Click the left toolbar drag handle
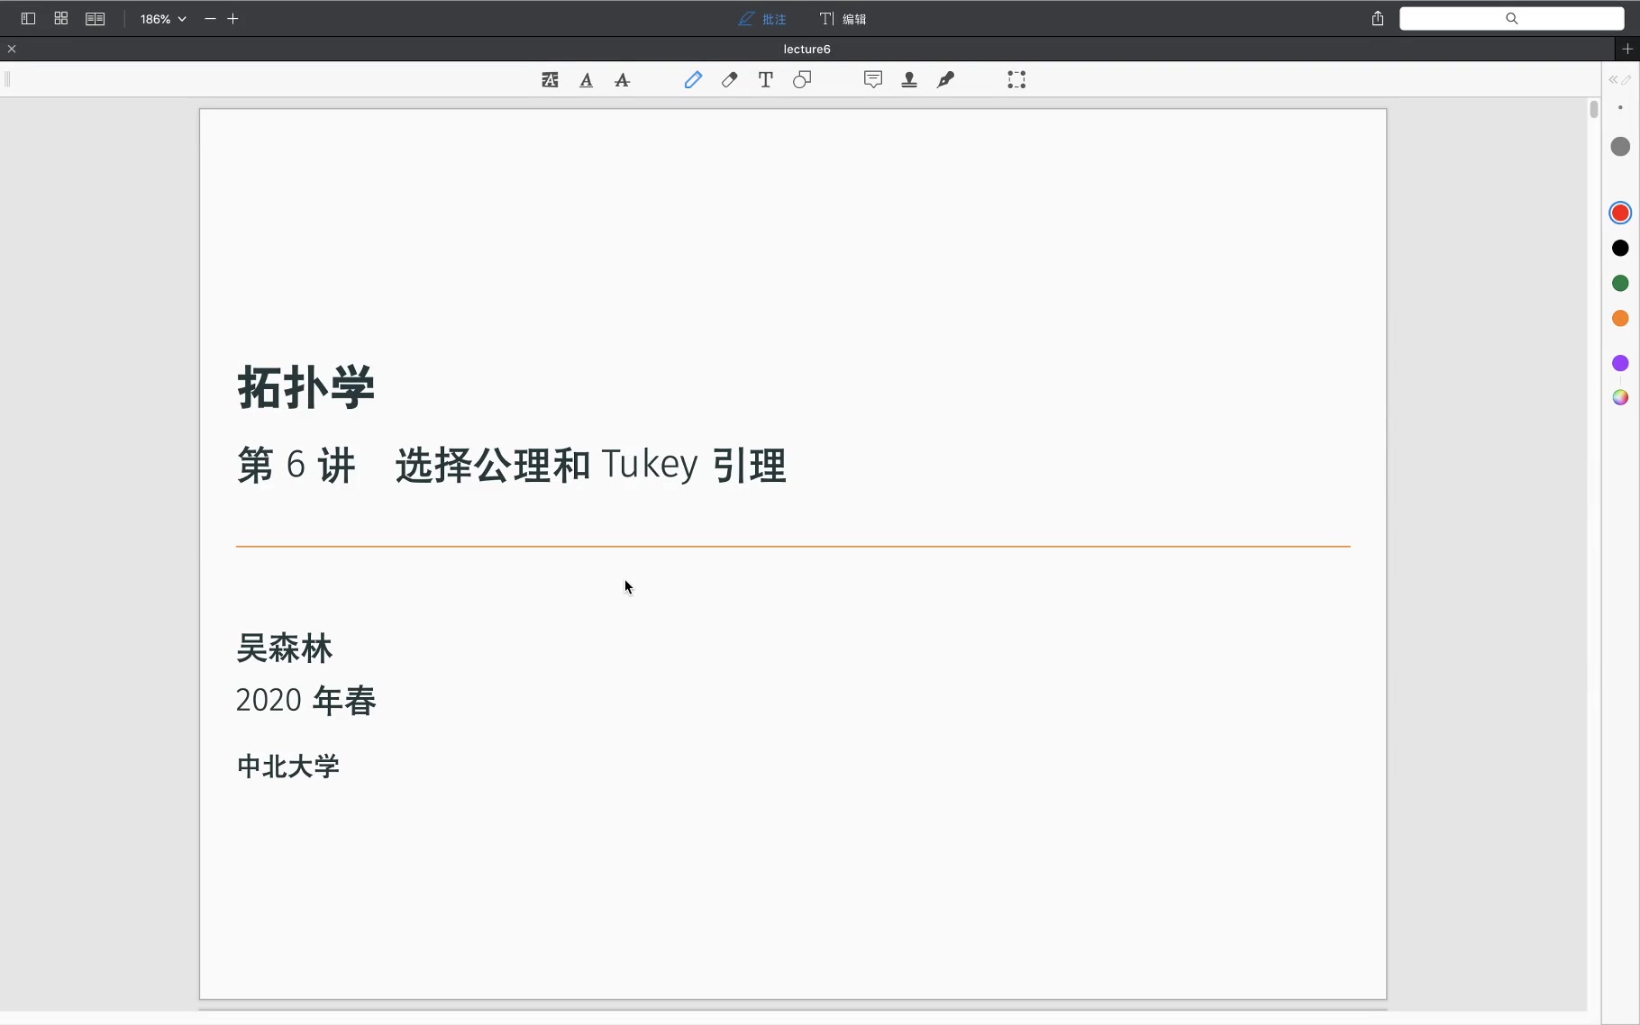 point(7,79)
